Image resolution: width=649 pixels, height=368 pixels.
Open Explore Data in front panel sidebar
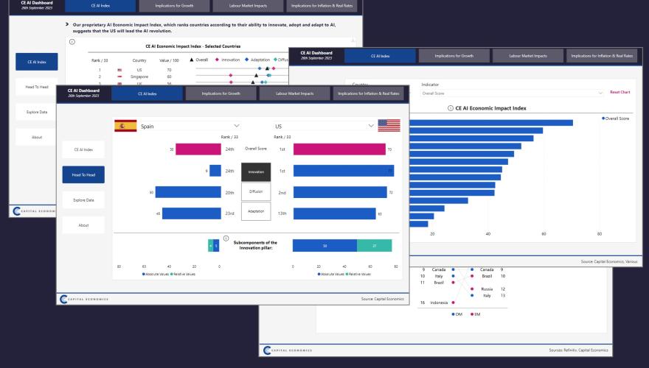pos(83,199)
